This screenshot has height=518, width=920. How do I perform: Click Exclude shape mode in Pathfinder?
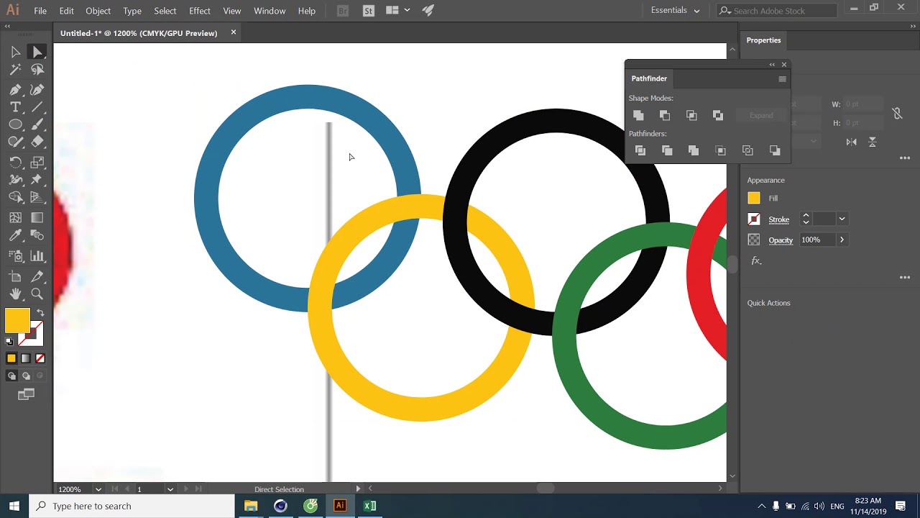(718, 115)
